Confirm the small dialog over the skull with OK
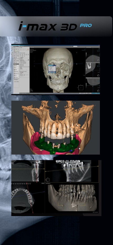The image size is (113, 245). click(x=50, y=72)
